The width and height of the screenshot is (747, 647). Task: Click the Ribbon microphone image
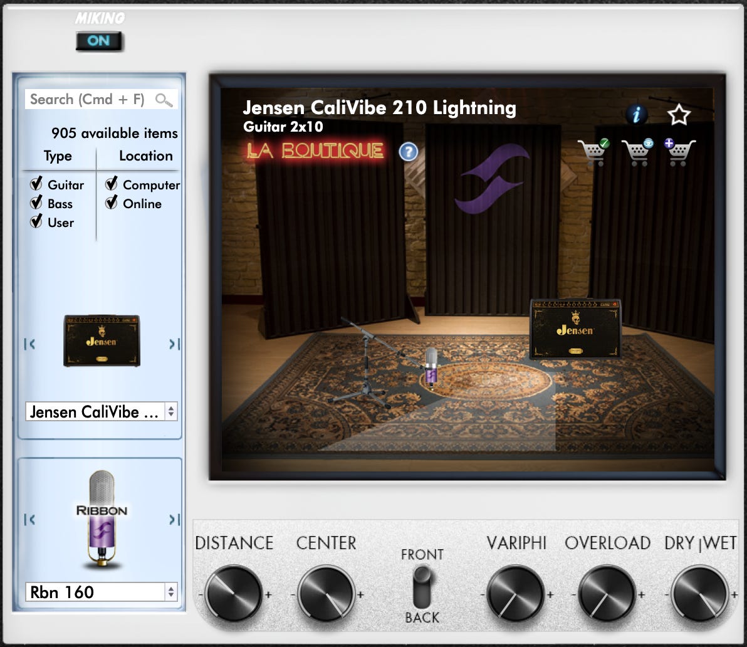(x=102, y=518)
